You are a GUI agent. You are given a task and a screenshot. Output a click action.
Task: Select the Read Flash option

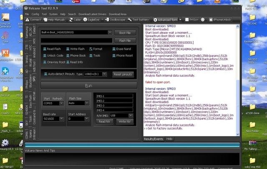point(52,49)
